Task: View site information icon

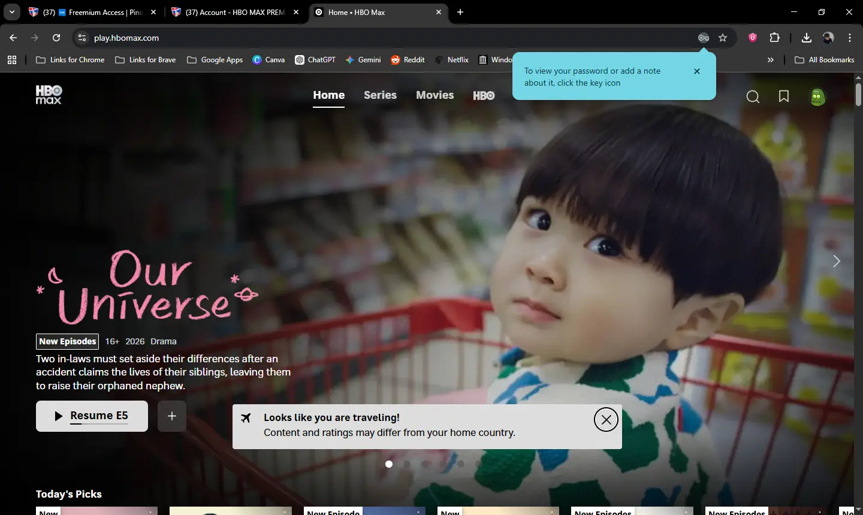Action: pos(82,38)
